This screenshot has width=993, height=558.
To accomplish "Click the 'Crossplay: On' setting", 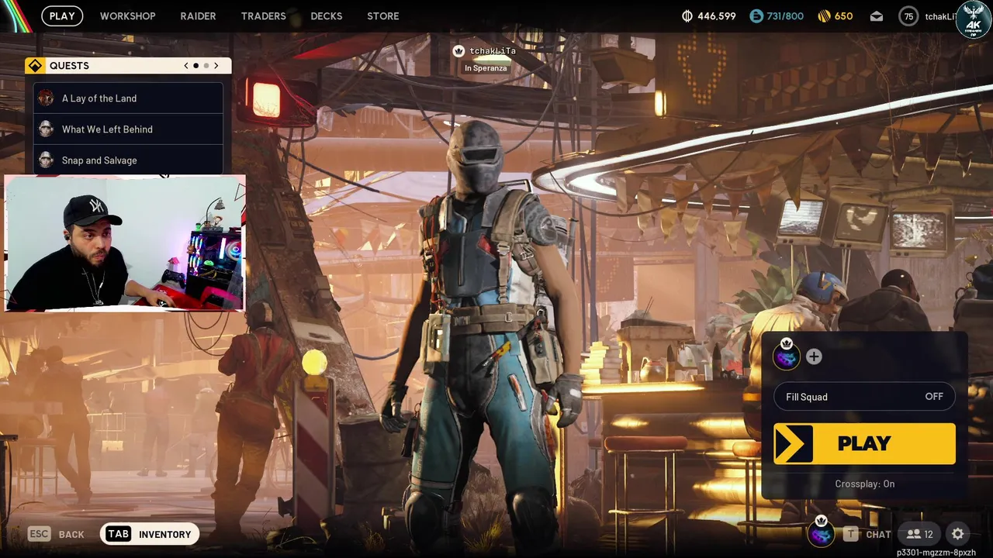I will coord(864,484).
